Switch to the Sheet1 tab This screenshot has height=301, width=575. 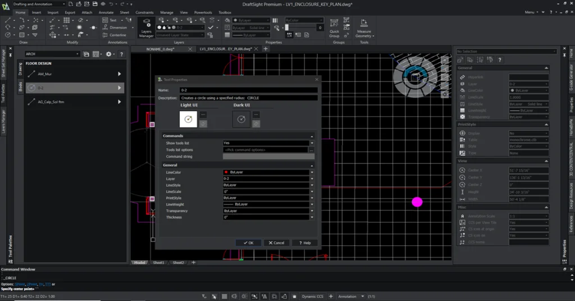[x=158, y=262]
